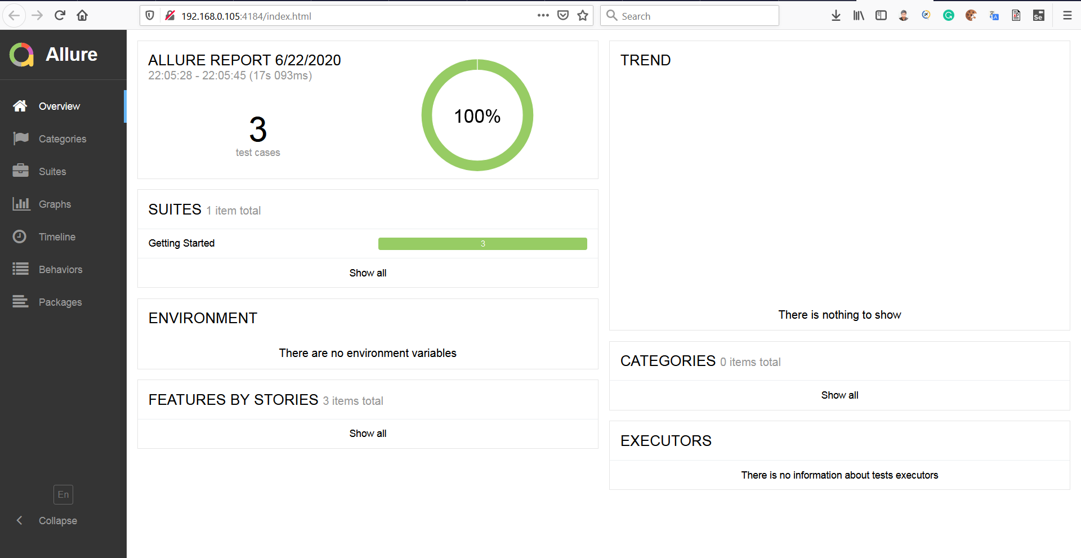The width and height of the screenshot is (1081, 558).
Task: Go forward in browser history
Action: pyautogui.click(x=37, y=15)
